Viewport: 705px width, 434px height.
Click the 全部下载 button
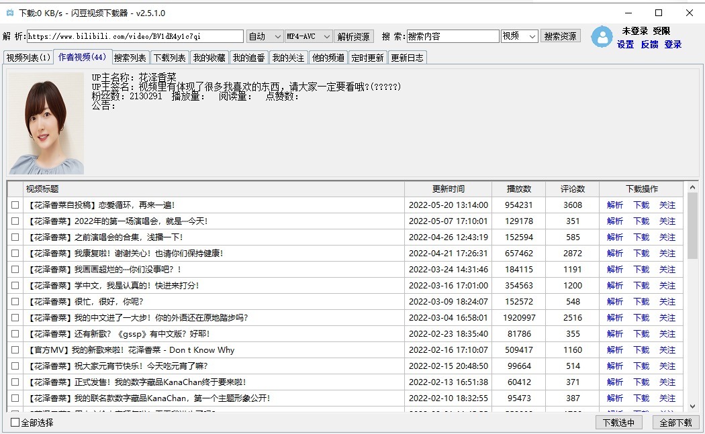tap(675, 423)
